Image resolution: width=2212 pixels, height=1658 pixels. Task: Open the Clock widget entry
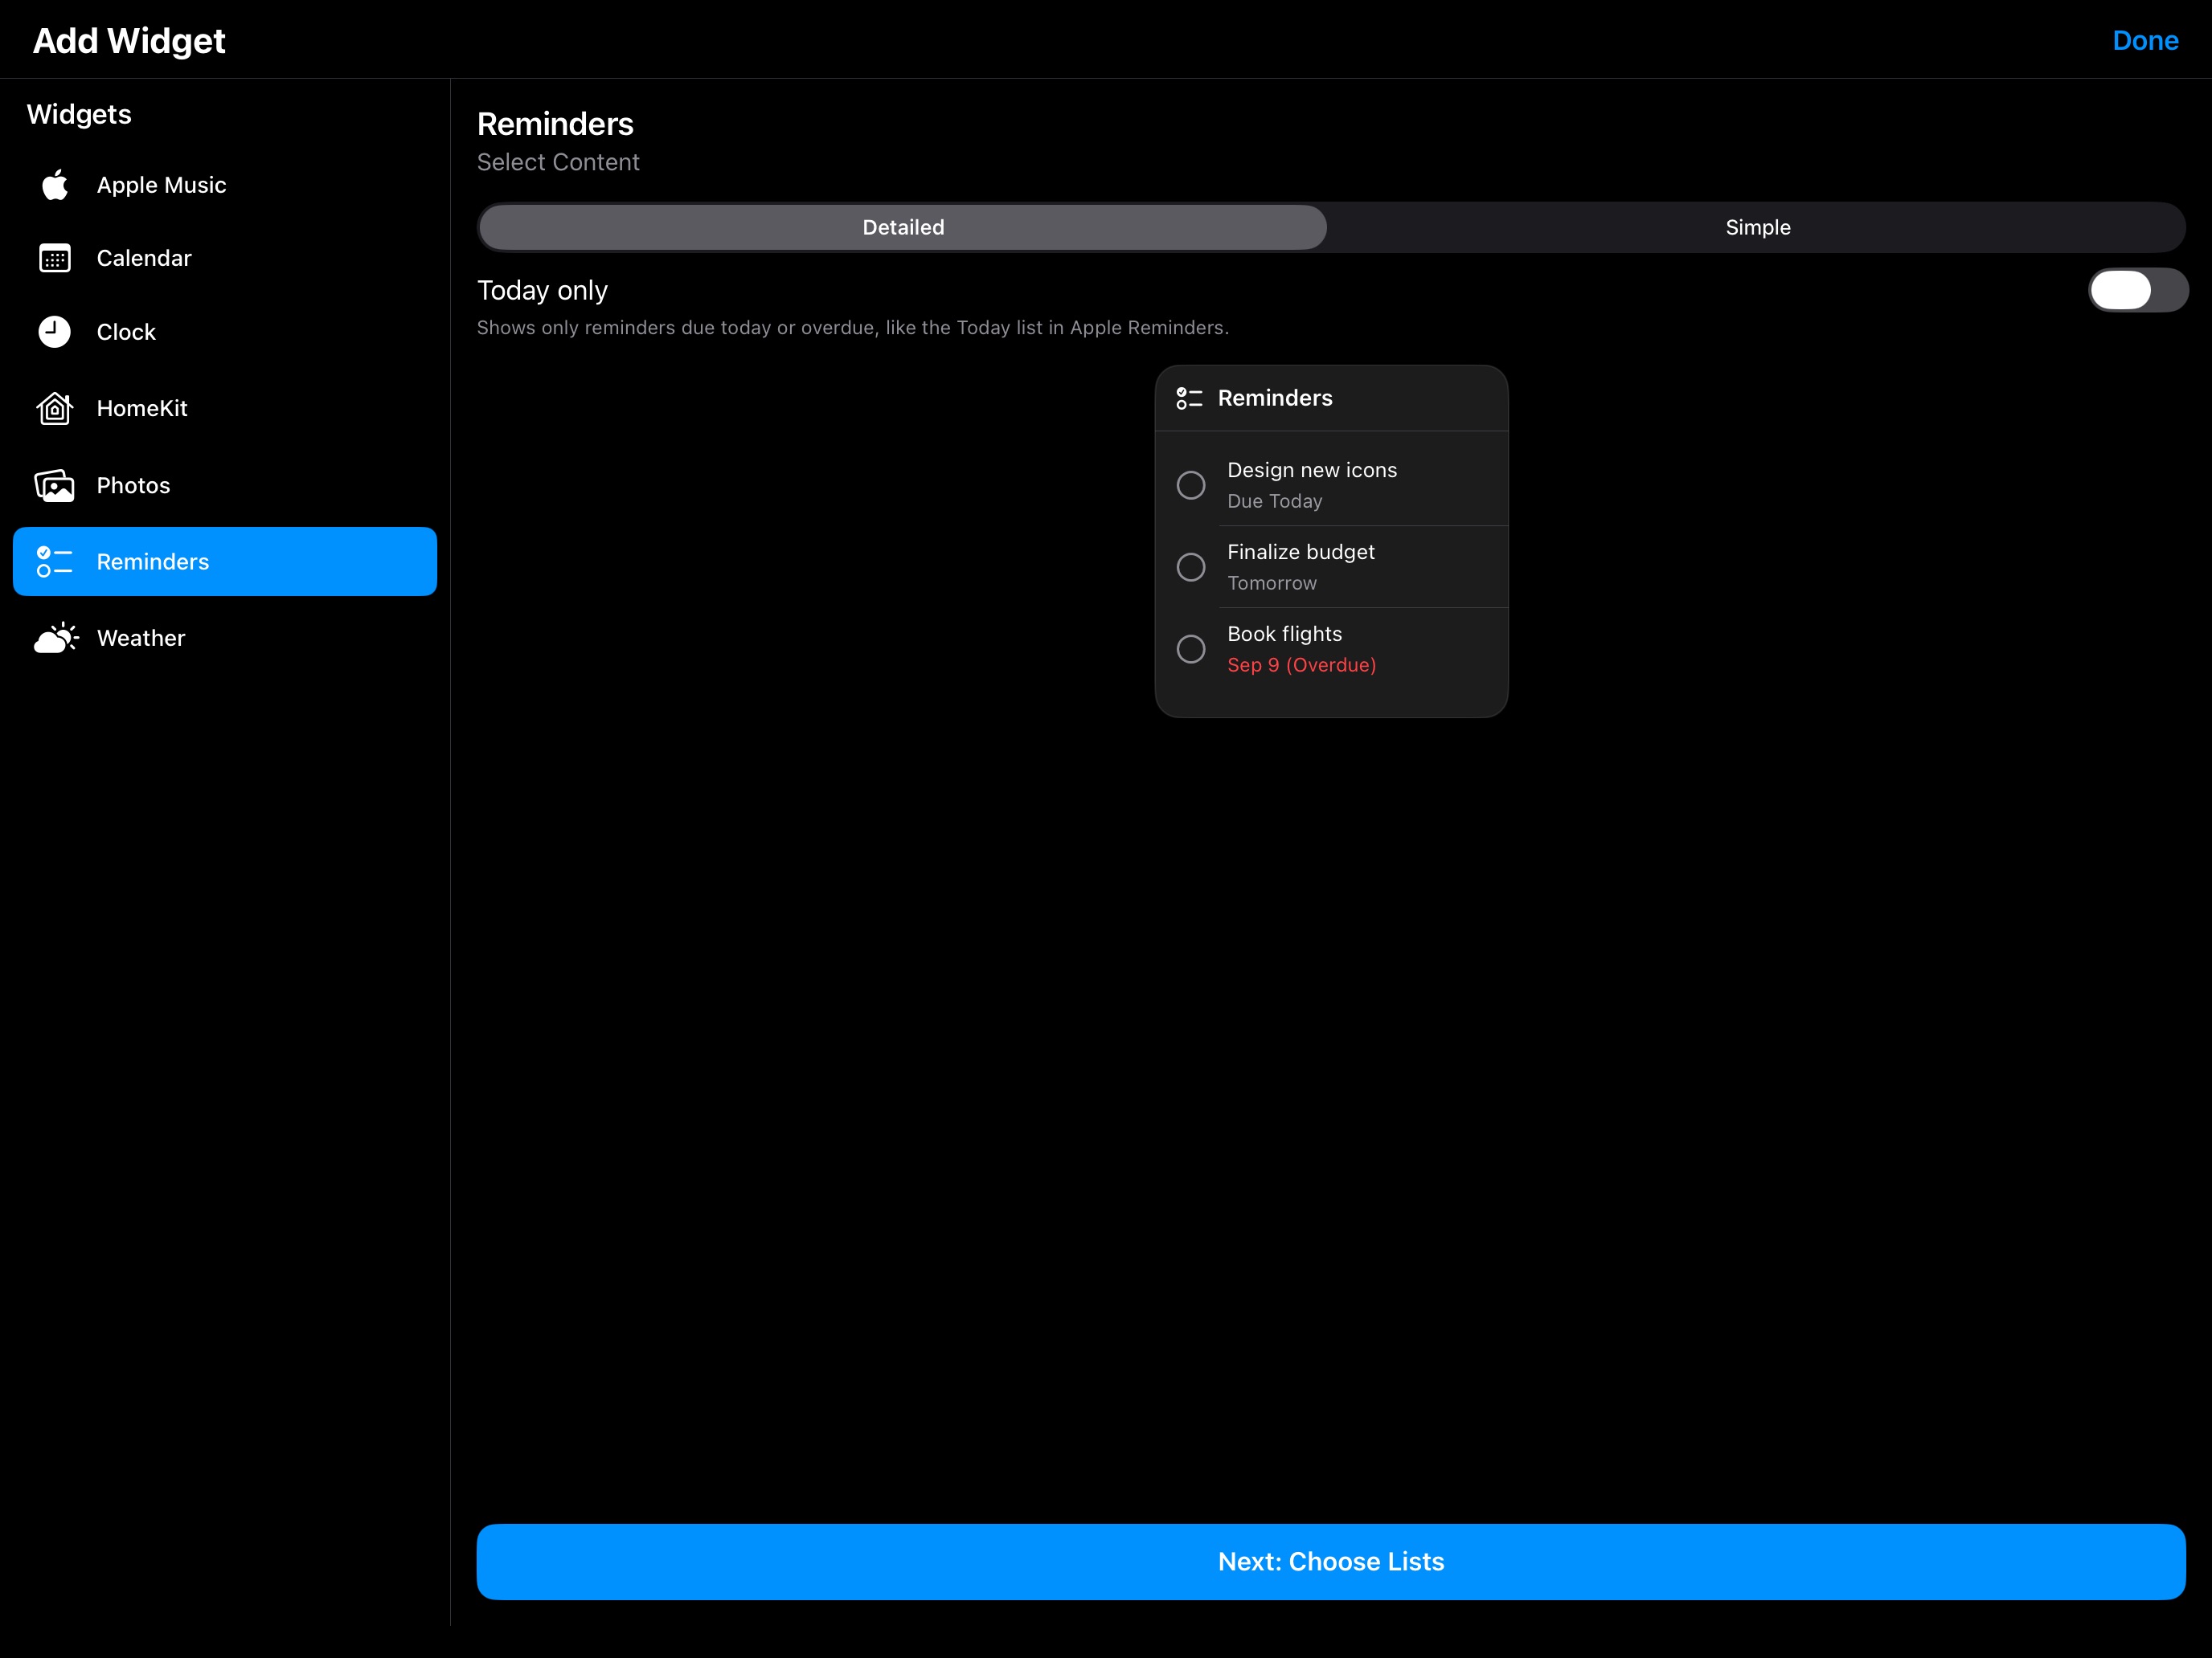pyautogui.click(x=225, y=332)
